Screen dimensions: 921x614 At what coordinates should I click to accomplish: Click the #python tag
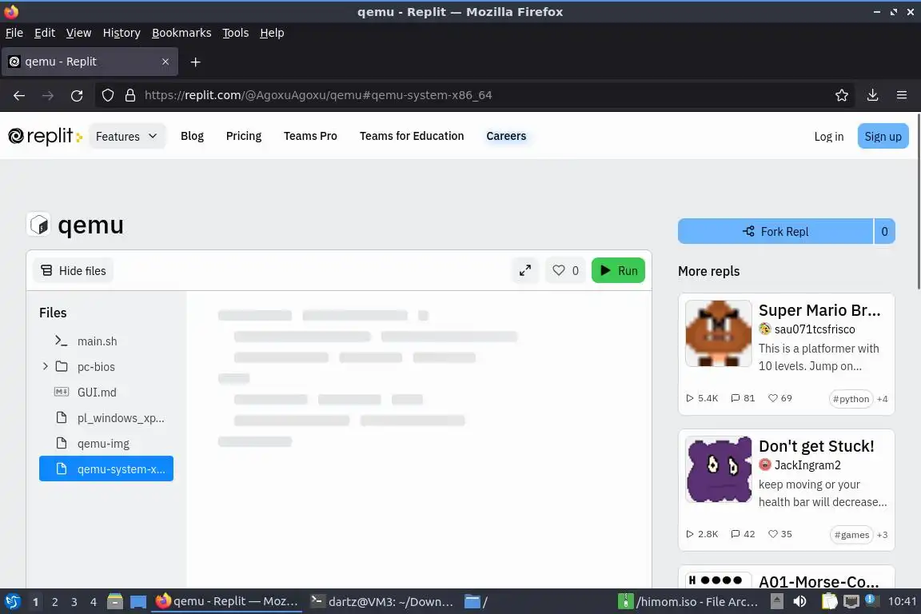851,399
